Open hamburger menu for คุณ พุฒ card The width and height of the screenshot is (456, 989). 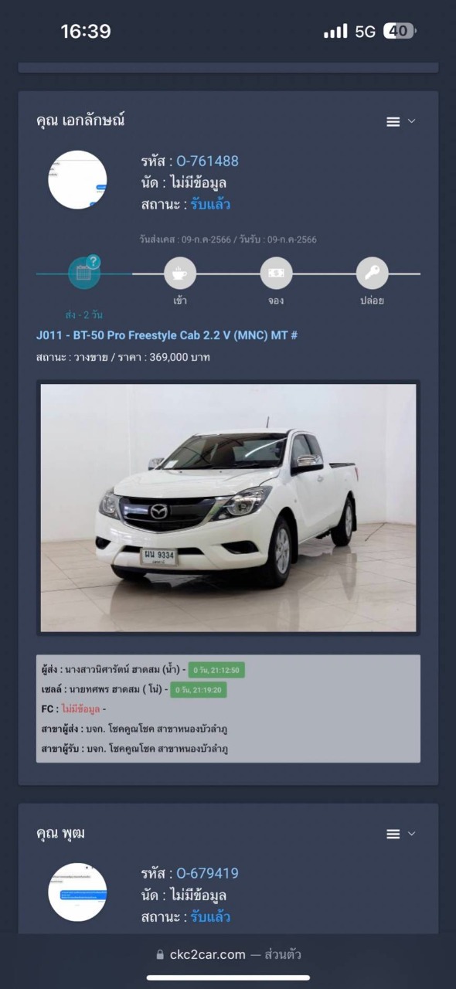[393, 834]
